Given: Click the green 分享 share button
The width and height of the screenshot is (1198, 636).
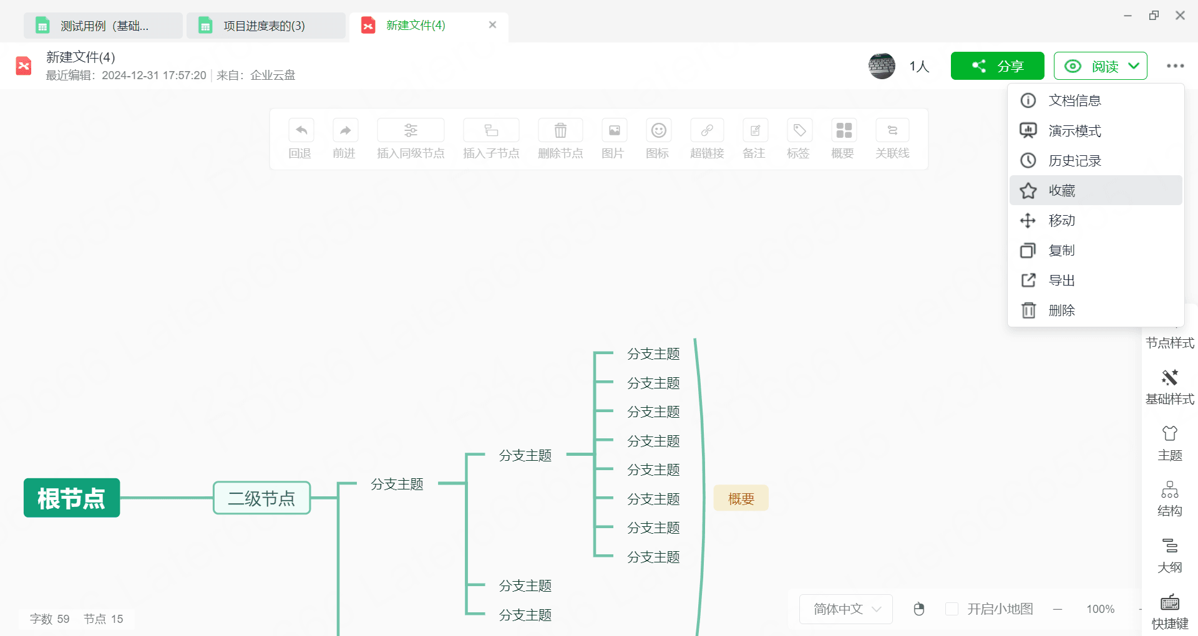Looking at the screenshot, I should pos(997,66).
